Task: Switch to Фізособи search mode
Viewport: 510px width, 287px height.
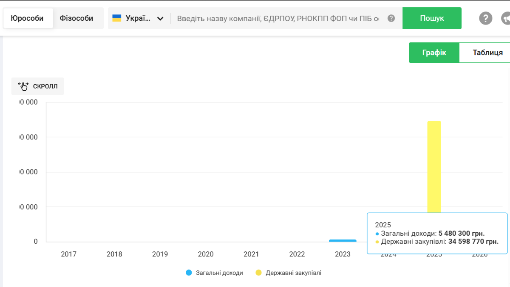Action: tap(76, 18)
